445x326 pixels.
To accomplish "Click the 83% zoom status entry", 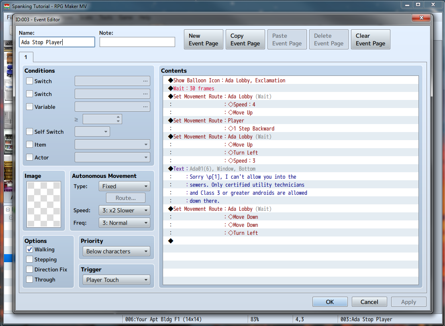I will tap(255, 319).
